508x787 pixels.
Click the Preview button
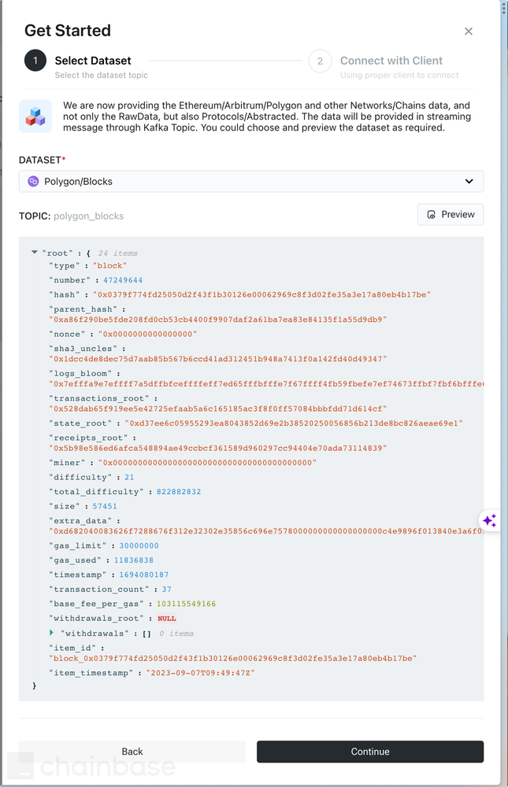(450, 214)
